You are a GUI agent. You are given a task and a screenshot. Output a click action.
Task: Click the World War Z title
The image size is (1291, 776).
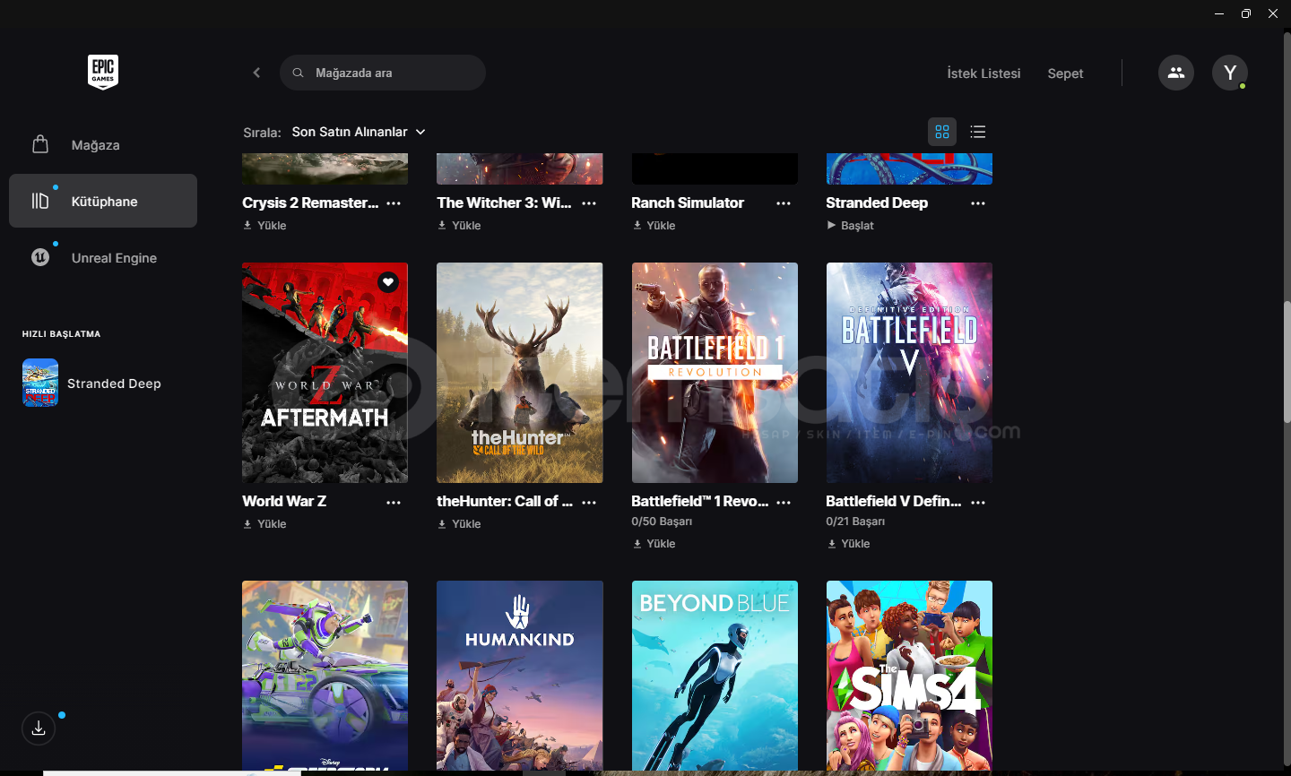tap(284, 501)
